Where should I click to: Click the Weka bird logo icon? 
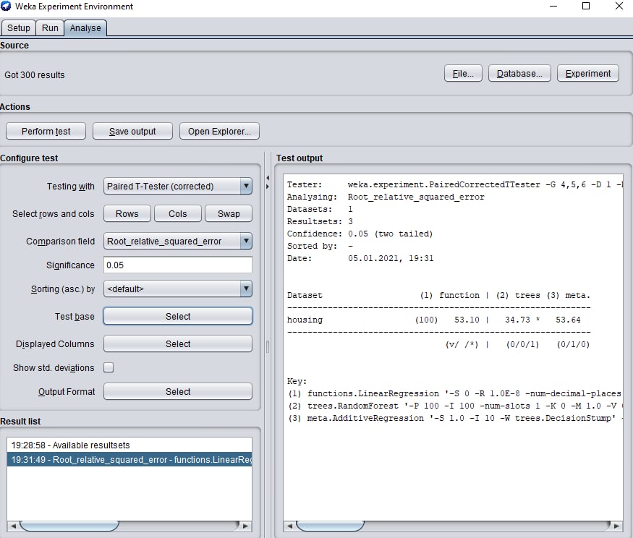point(6,6)
